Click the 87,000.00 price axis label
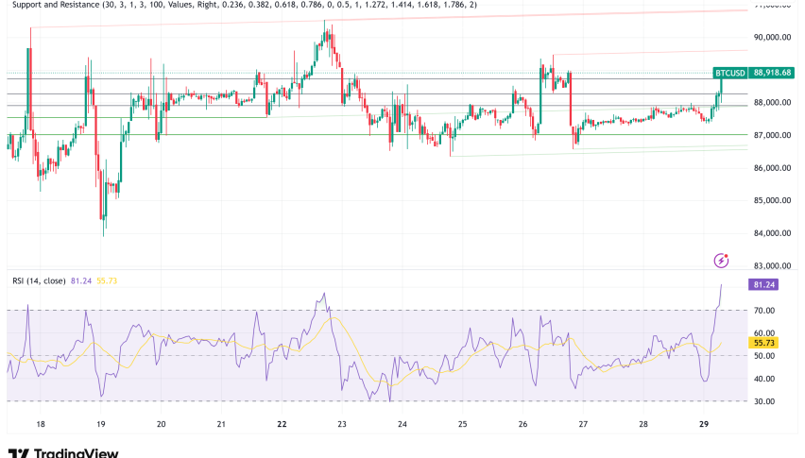This screenshot has height=458, width=805. [771, 135]
